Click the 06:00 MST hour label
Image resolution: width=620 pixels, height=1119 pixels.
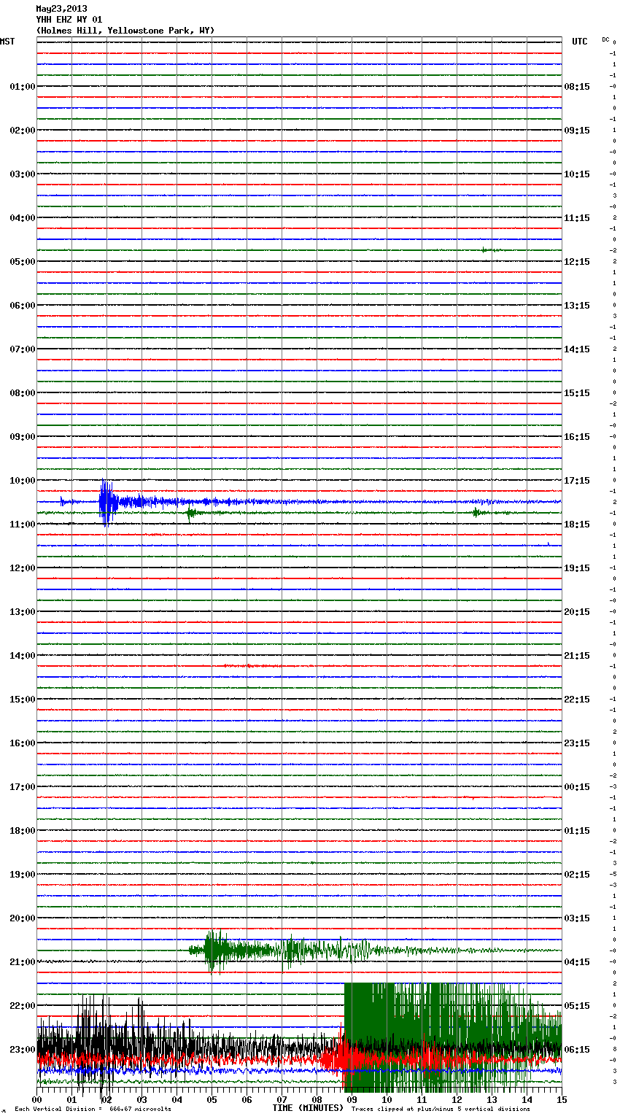tap(23, 306)
